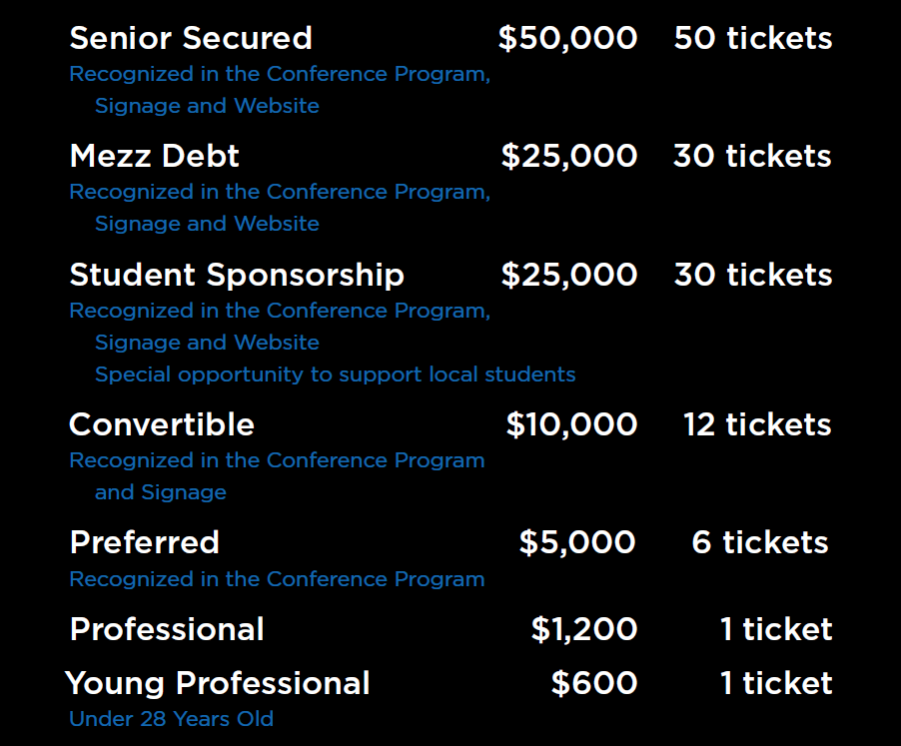Click the $600 Young Professional price
901x746 pixels.
[594, 683]
